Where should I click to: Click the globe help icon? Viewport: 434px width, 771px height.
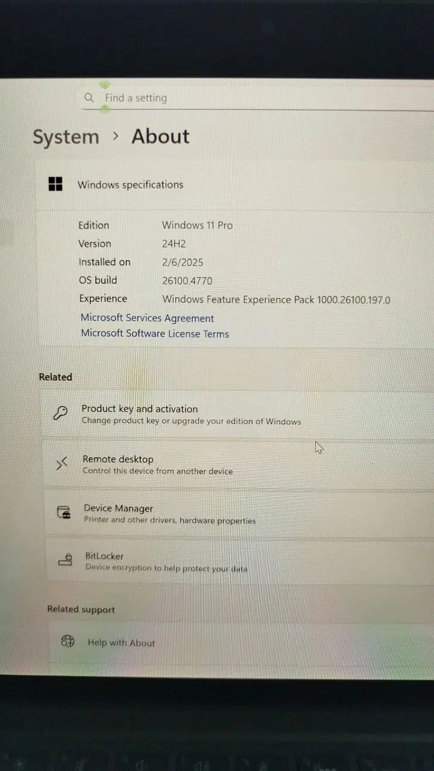68,641
